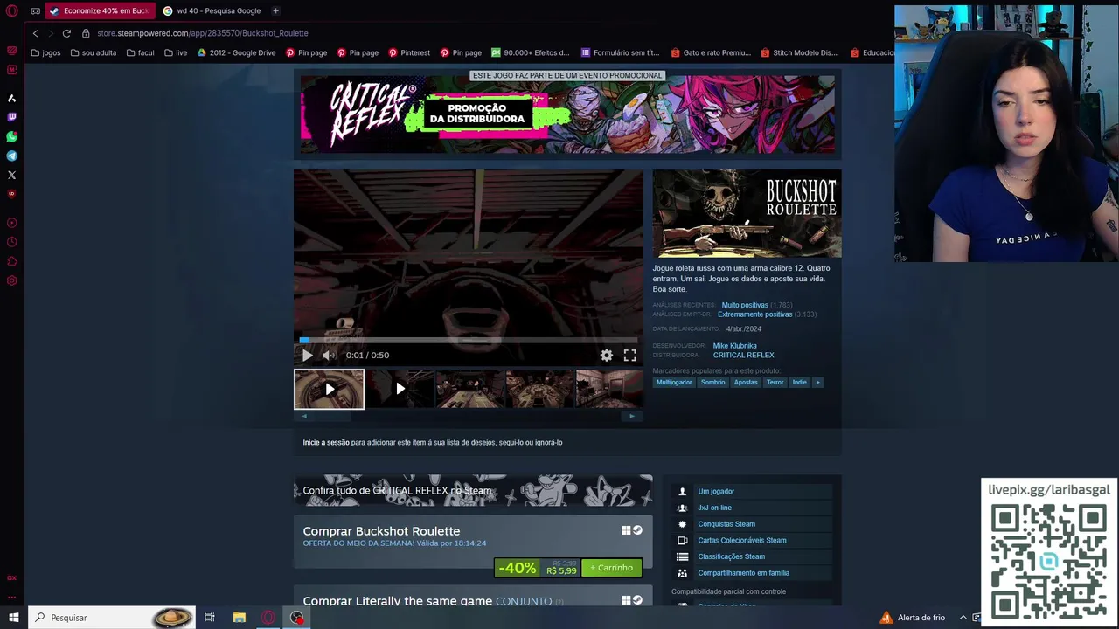Viewport: 1119px width, 629px height.
Task: Select the Indie tag
Action: pos(800,383)
